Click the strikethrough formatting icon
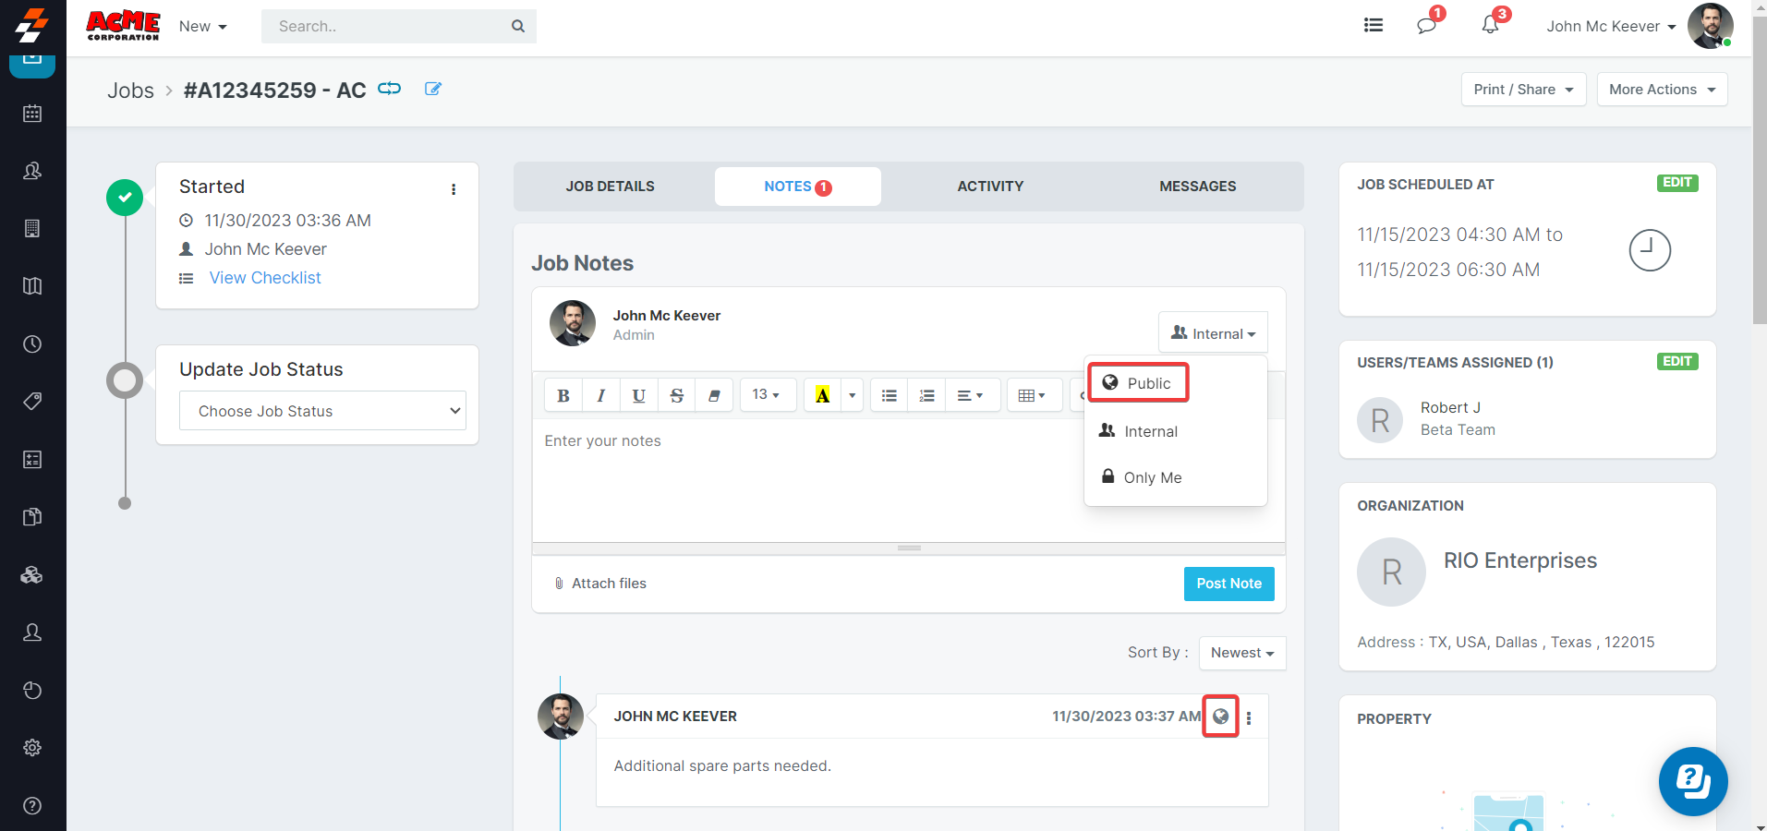This screenshot has width=1767, height=831. coord(677,395)
